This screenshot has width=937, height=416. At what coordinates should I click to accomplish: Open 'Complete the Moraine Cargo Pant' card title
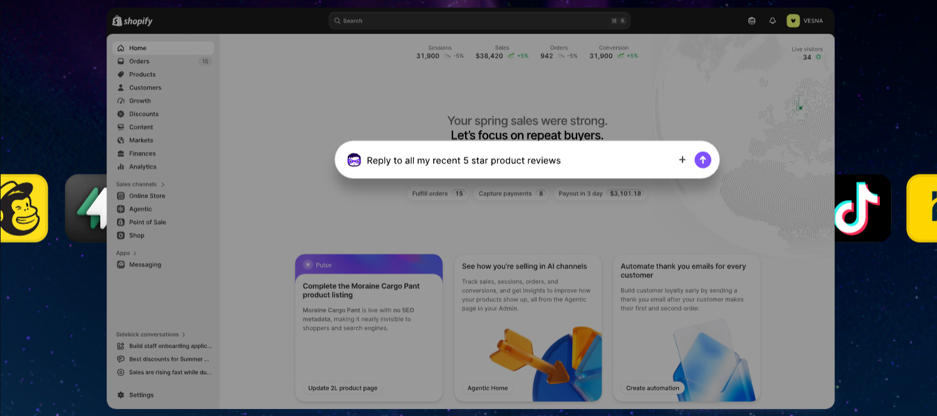(361, 290)
